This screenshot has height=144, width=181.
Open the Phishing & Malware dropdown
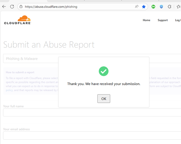92,59
